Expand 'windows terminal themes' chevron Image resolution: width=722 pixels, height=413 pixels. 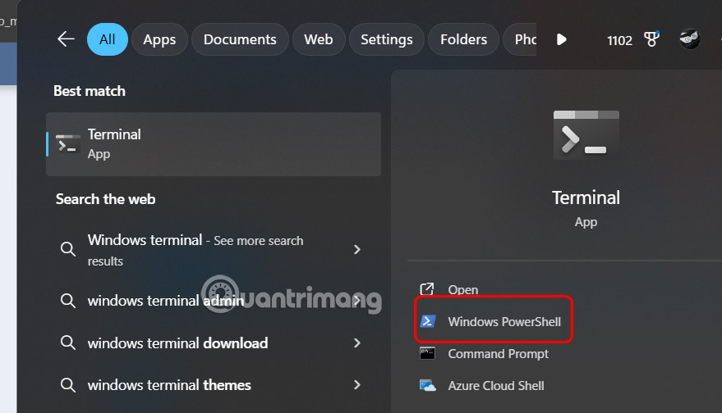(357, 385)
